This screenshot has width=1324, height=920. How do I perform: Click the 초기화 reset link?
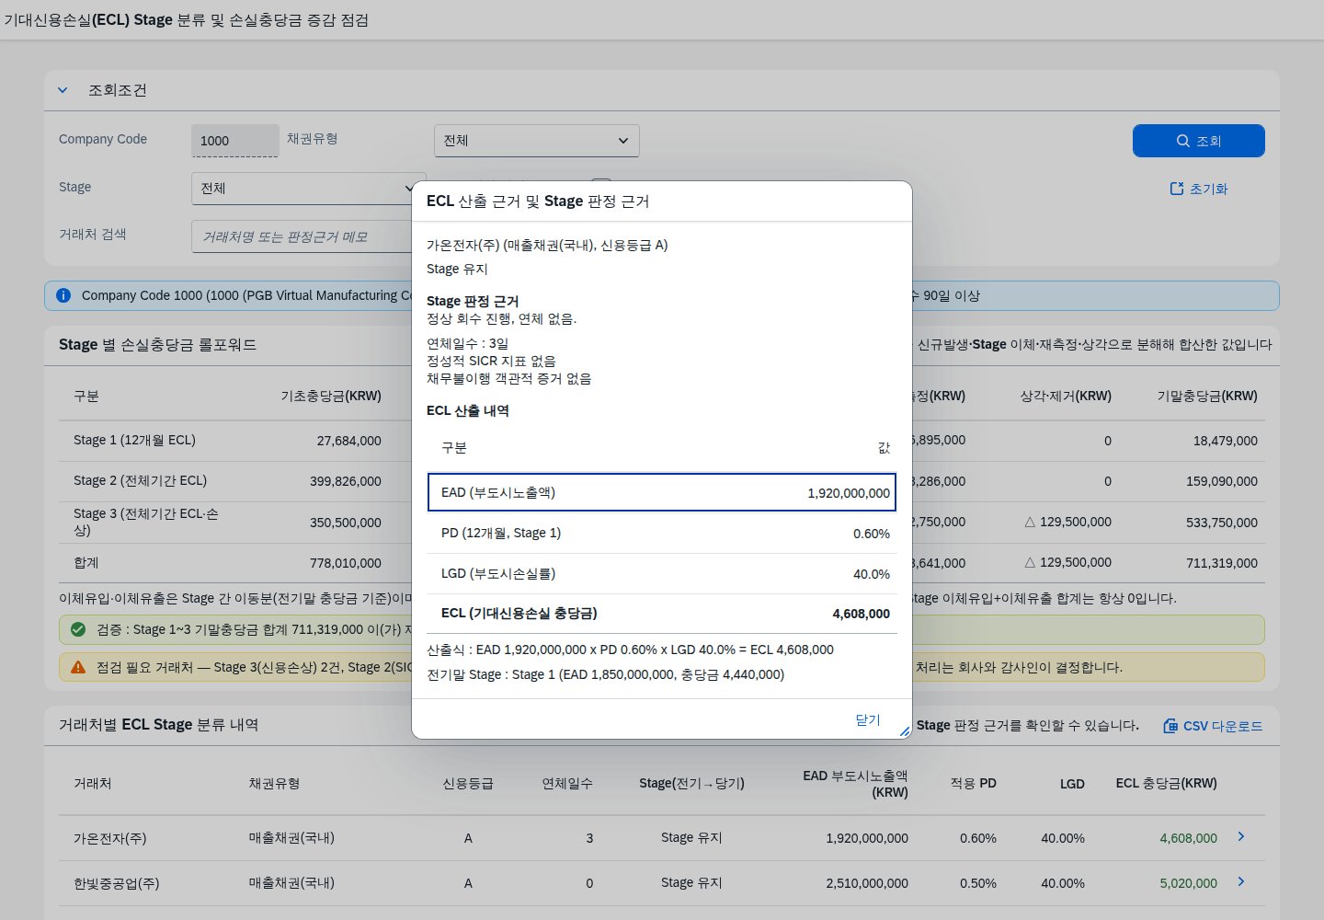click(1198, 189)
